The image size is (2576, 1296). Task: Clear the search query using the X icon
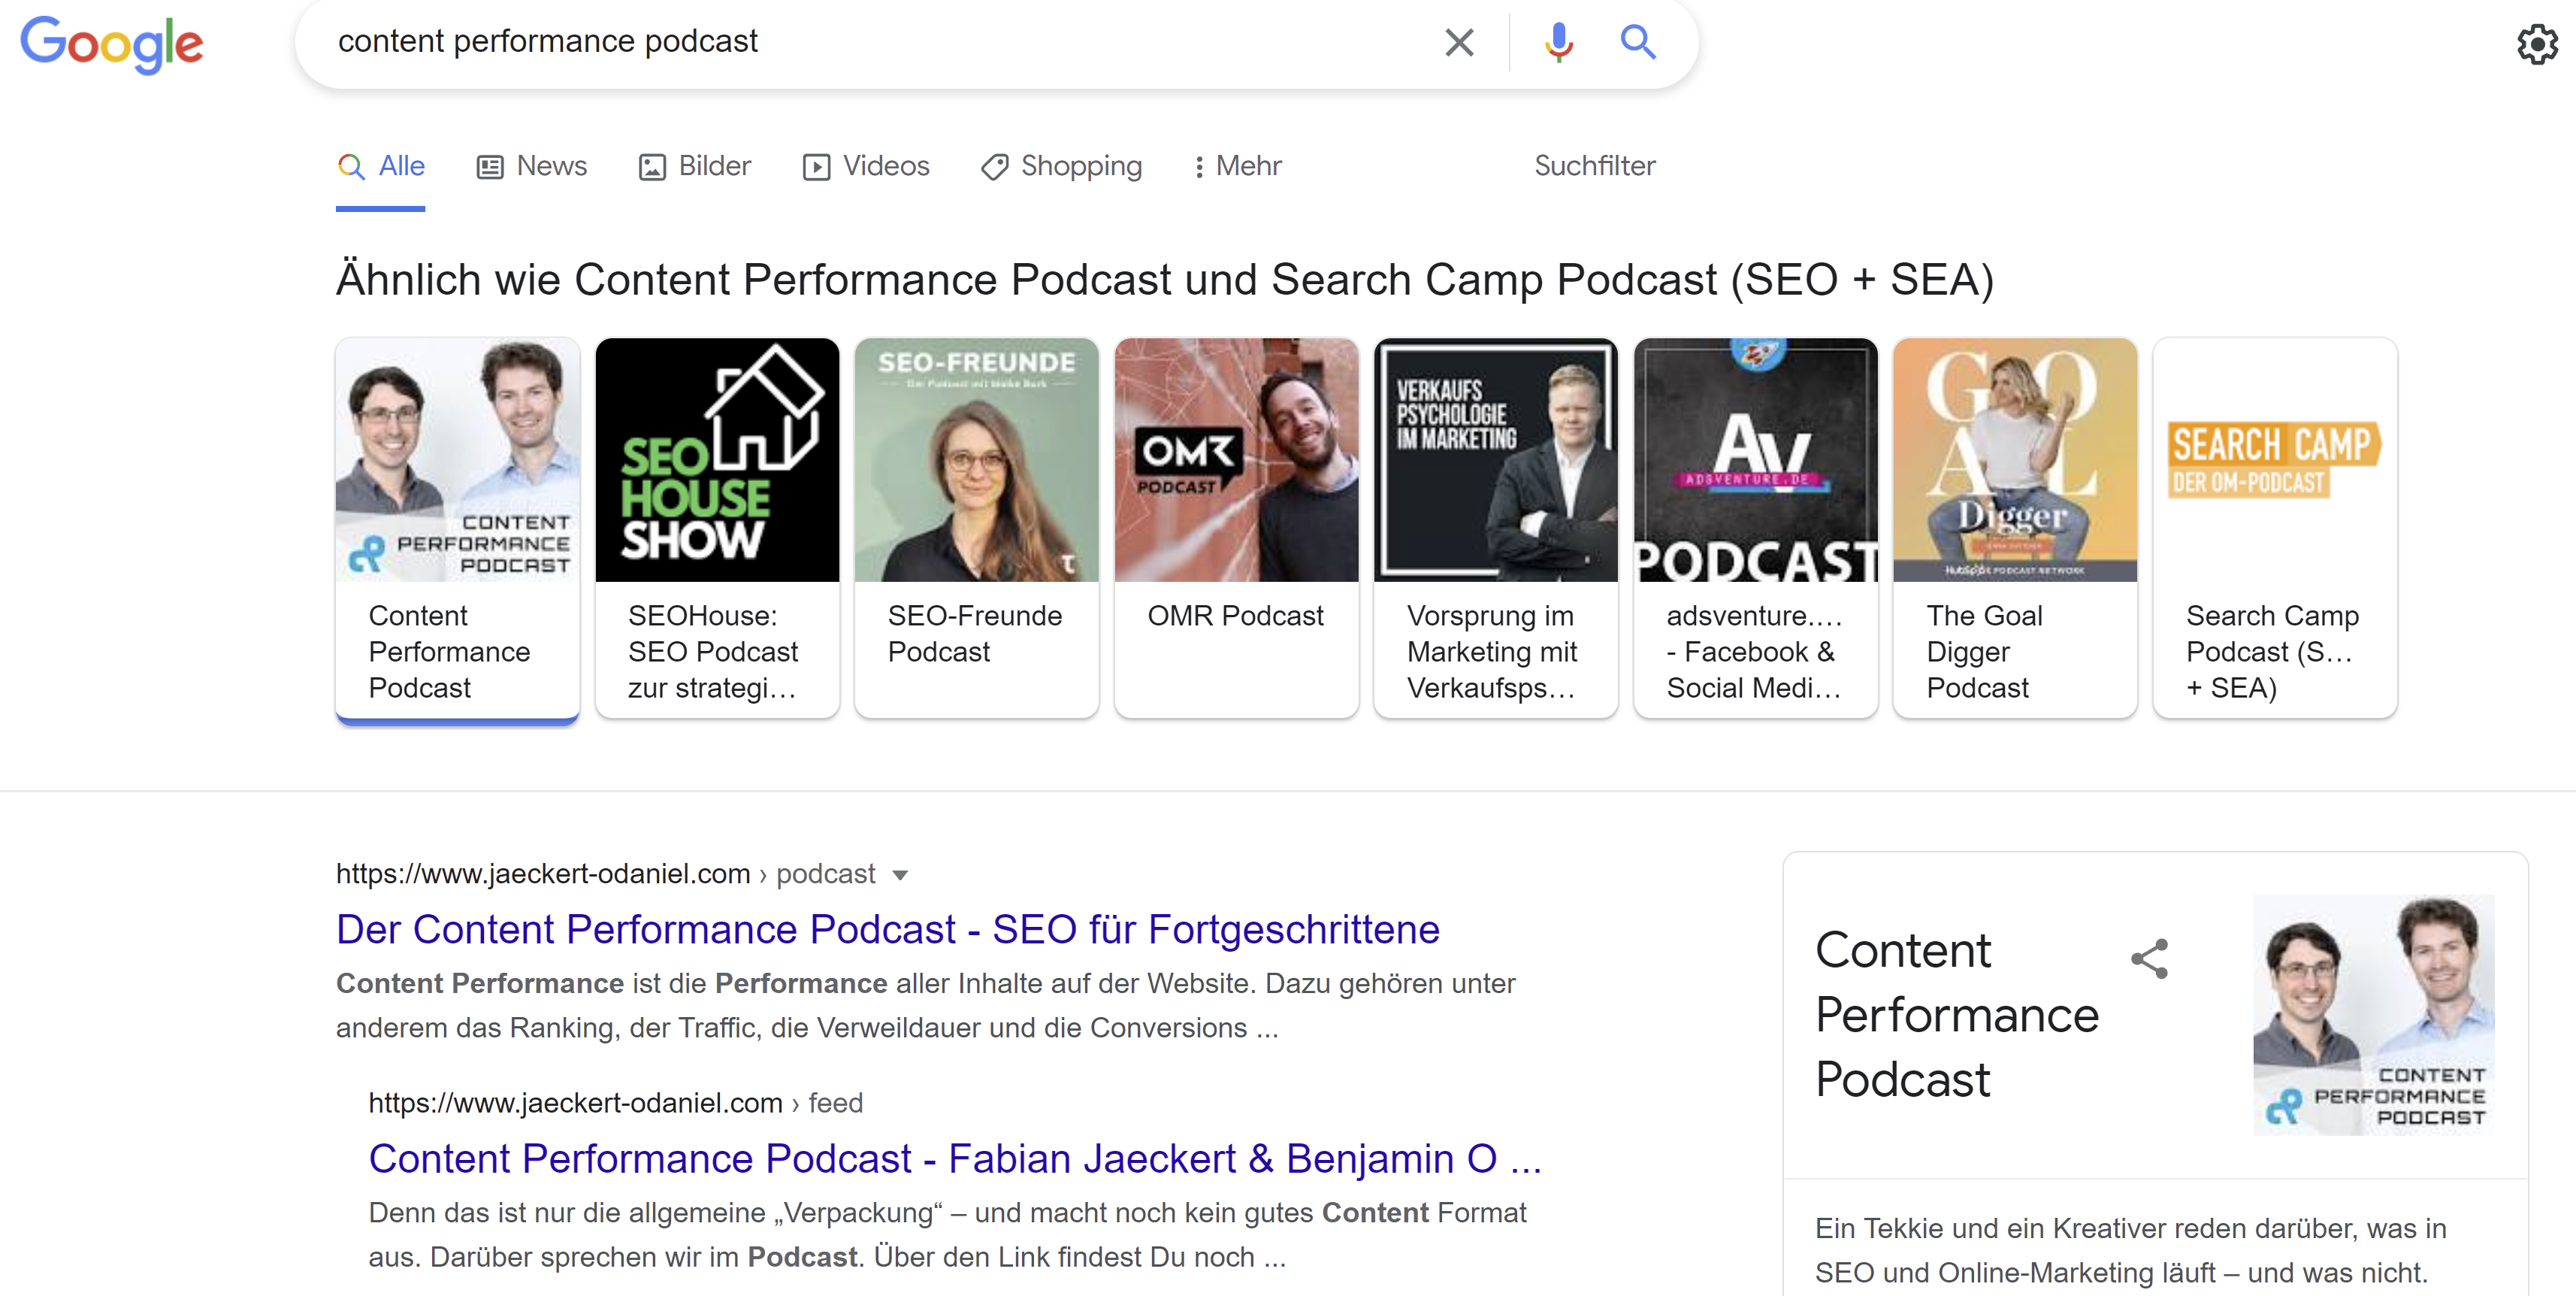[1459, 42]
